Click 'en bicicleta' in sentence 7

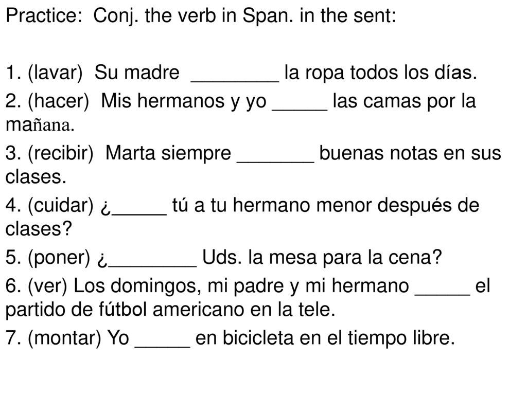point(244,338)
